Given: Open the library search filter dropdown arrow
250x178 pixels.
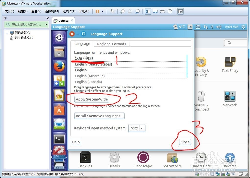Looking at the screenshot, I should [46, 25].
